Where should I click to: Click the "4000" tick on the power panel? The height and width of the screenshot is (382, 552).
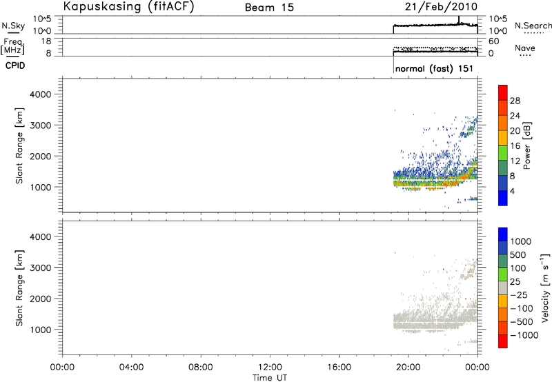(x=41, y=94)
